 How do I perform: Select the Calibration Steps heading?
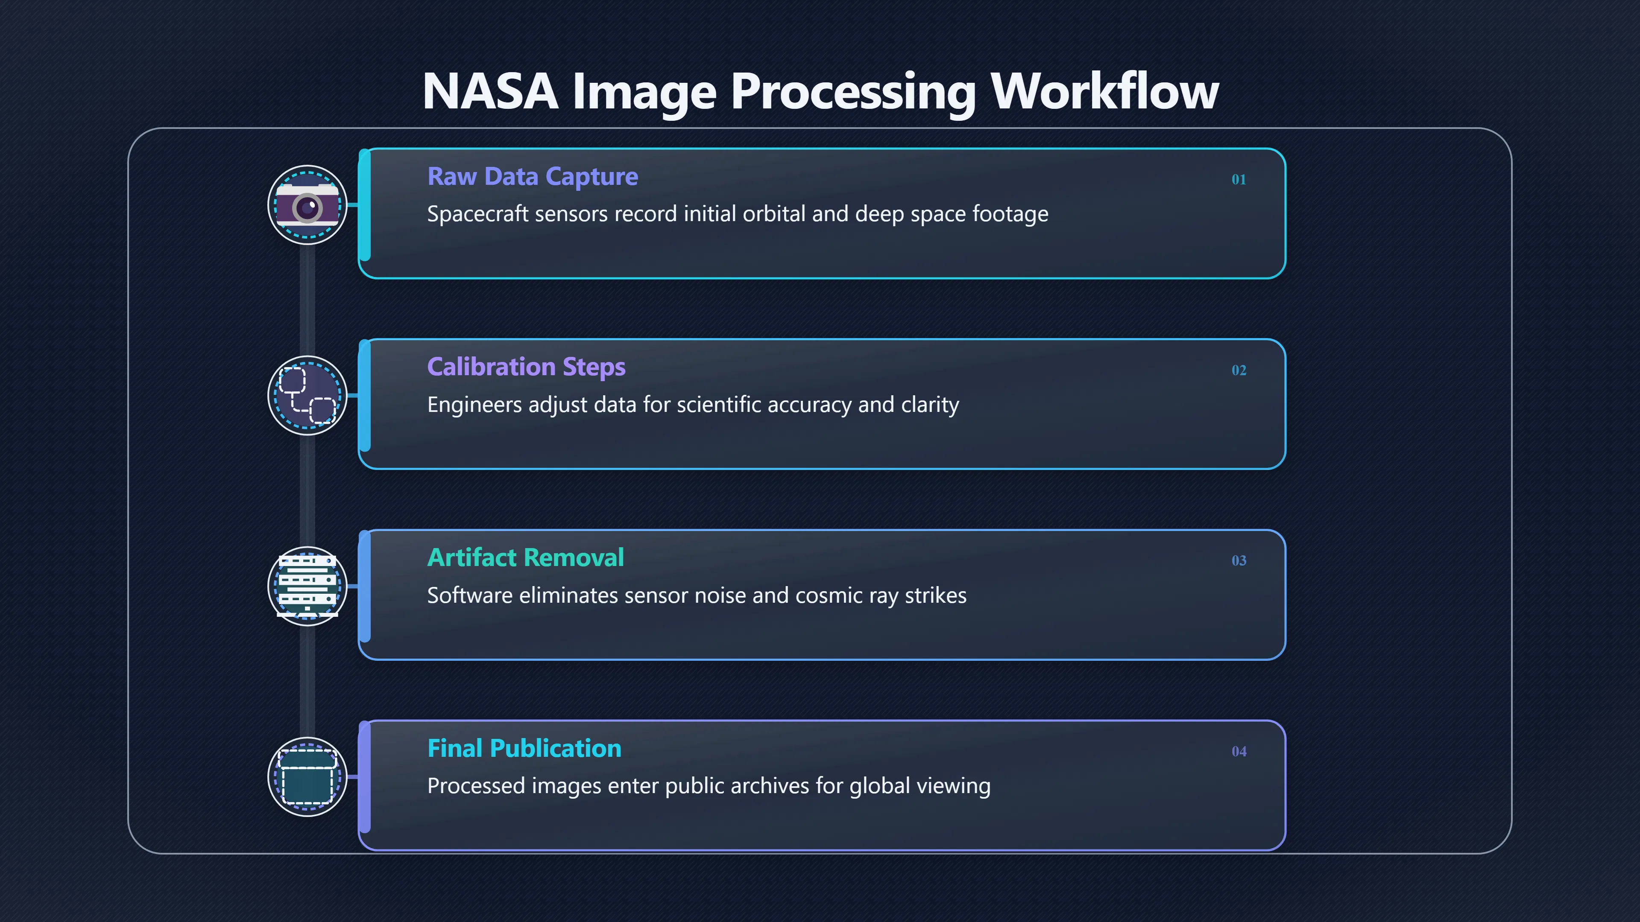point(526,367)
